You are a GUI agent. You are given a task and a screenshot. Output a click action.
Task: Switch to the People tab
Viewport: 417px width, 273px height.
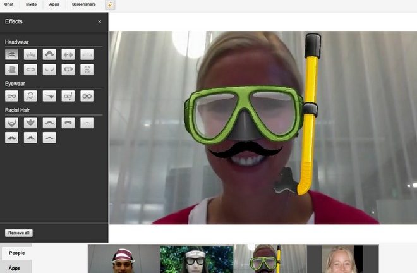16,252
